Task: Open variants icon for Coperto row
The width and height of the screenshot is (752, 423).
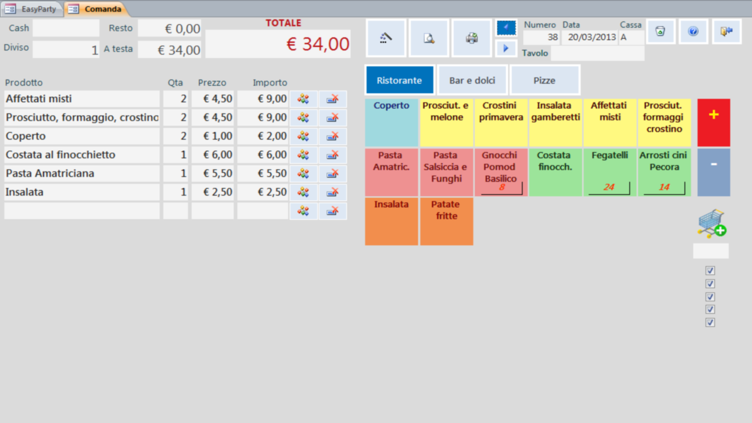Action: [x=303, y=136]
